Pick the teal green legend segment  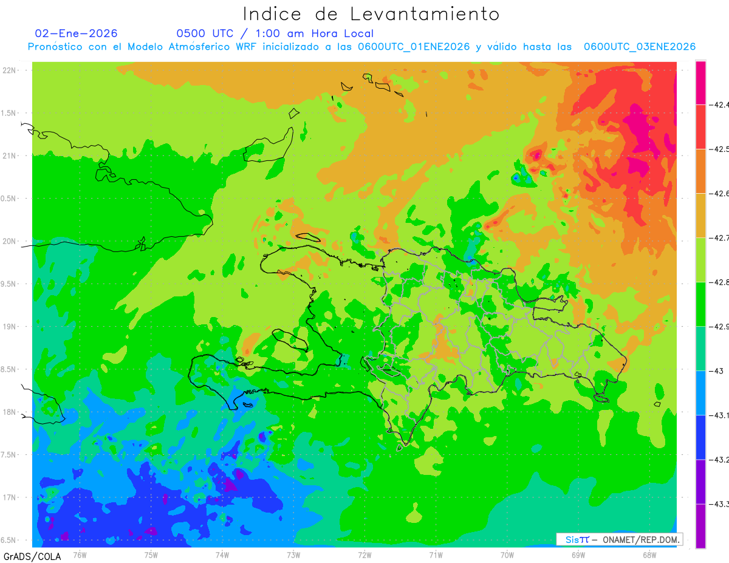pyautogui.click(x=700, y=348)
